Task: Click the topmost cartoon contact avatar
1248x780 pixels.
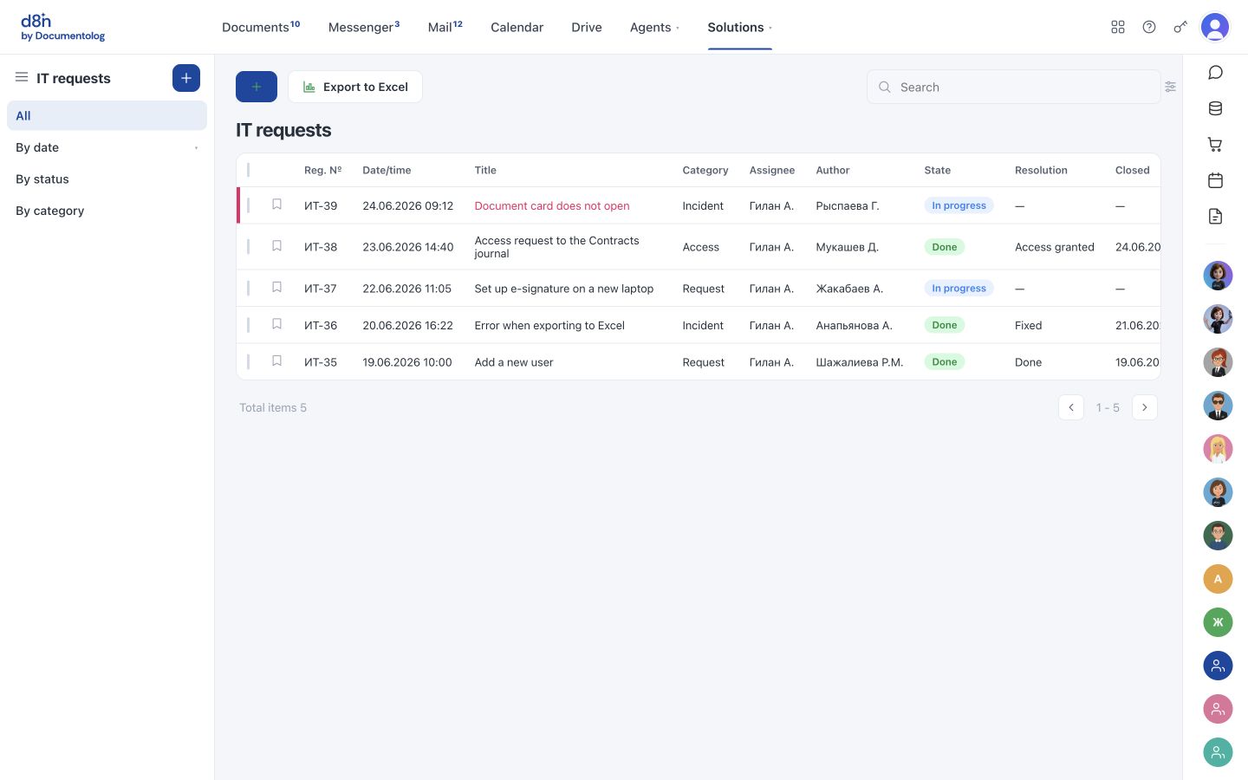Action: coord(1218,276)
